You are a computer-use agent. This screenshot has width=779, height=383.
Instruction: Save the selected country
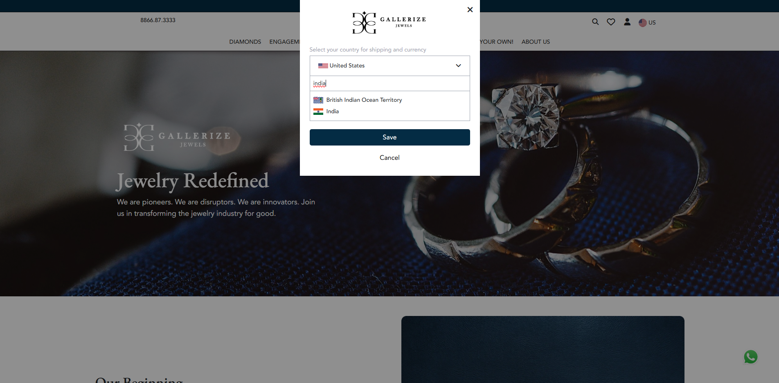pyautogui.click(x=389, y=137)
